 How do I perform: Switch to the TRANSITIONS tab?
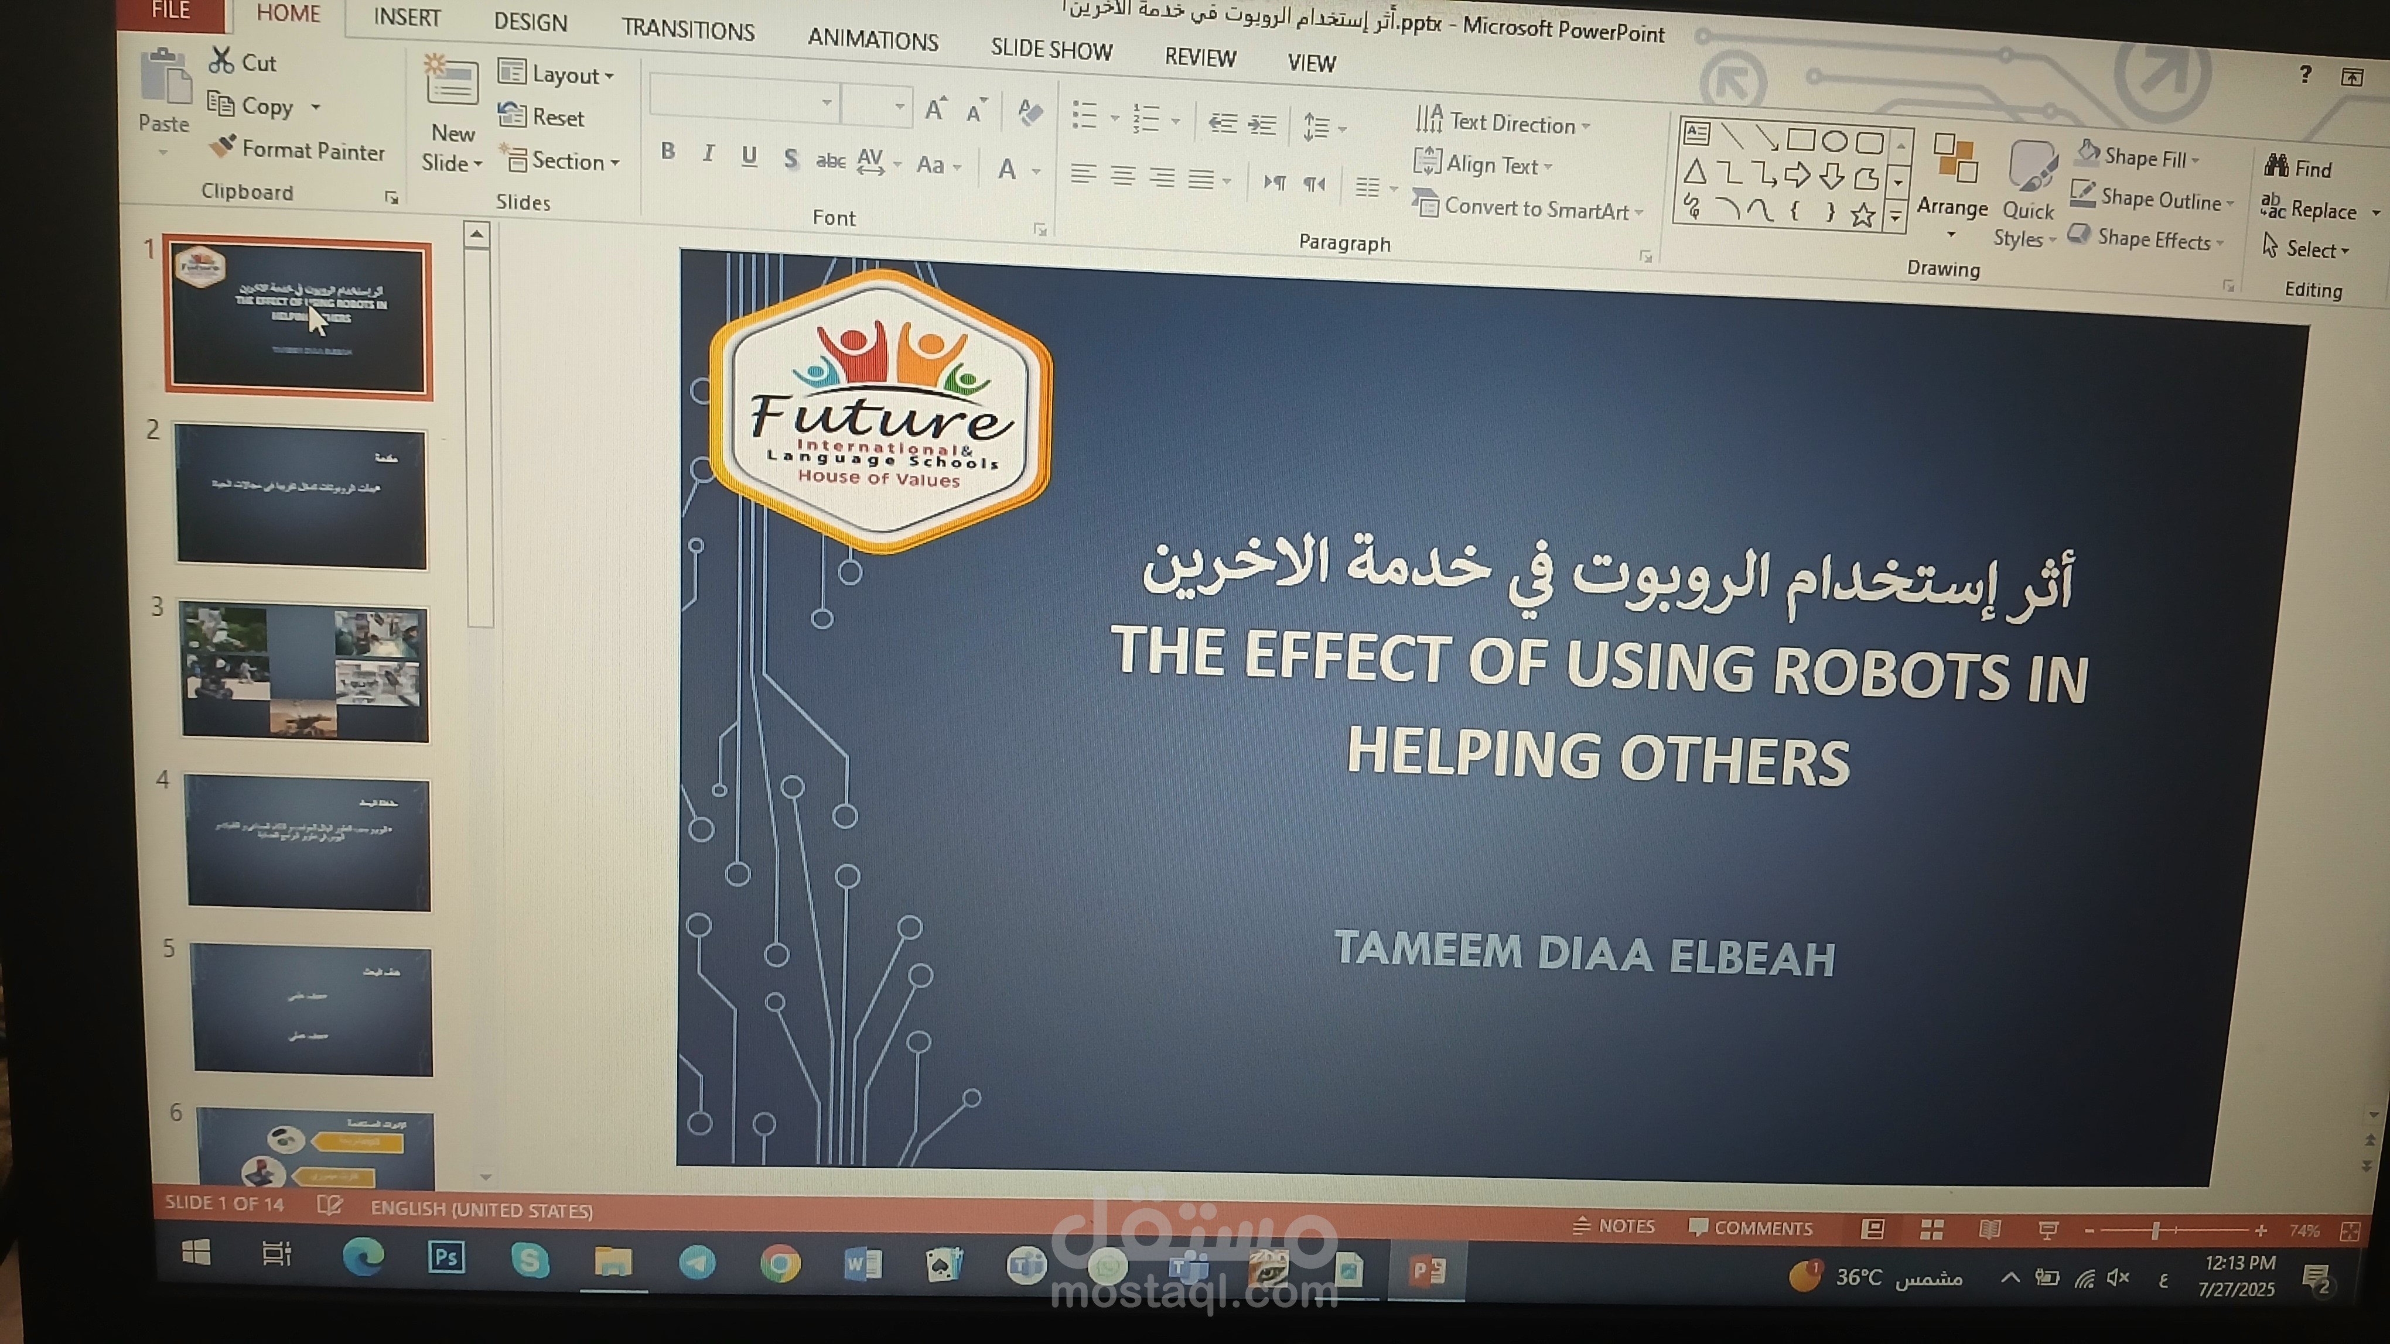click(688, 30)
